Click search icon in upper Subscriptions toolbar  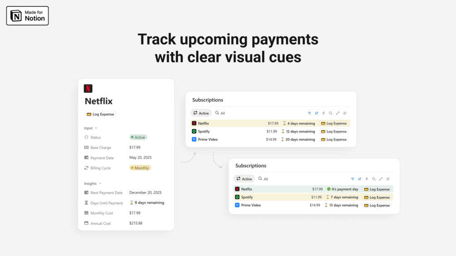pyautogui.click(x=331, y=113)
